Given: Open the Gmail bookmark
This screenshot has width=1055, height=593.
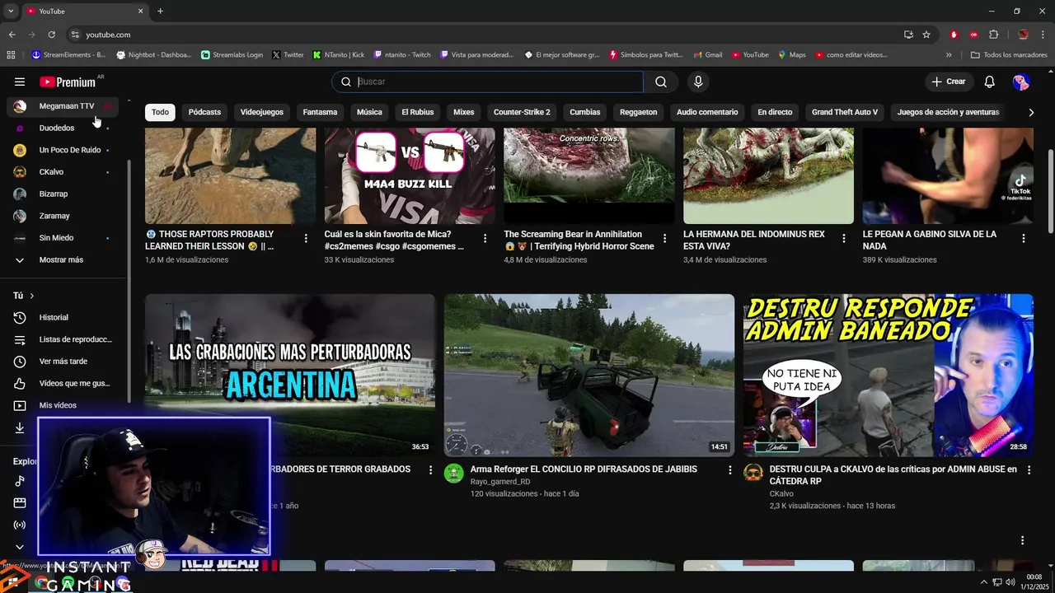Looking at the screenshot, I should 708,55.
